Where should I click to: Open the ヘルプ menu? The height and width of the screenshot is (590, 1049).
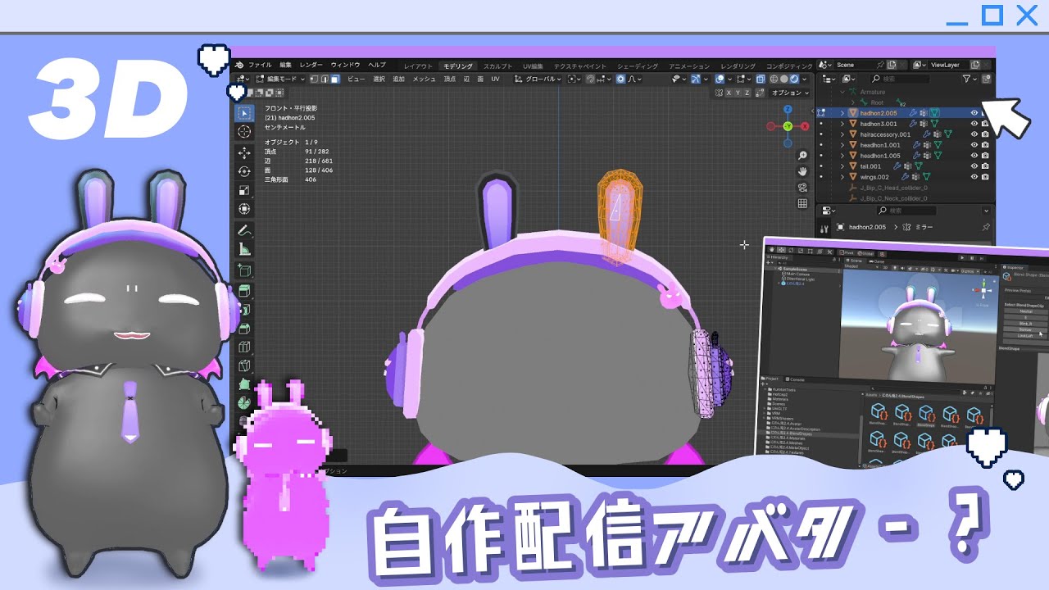377,65
